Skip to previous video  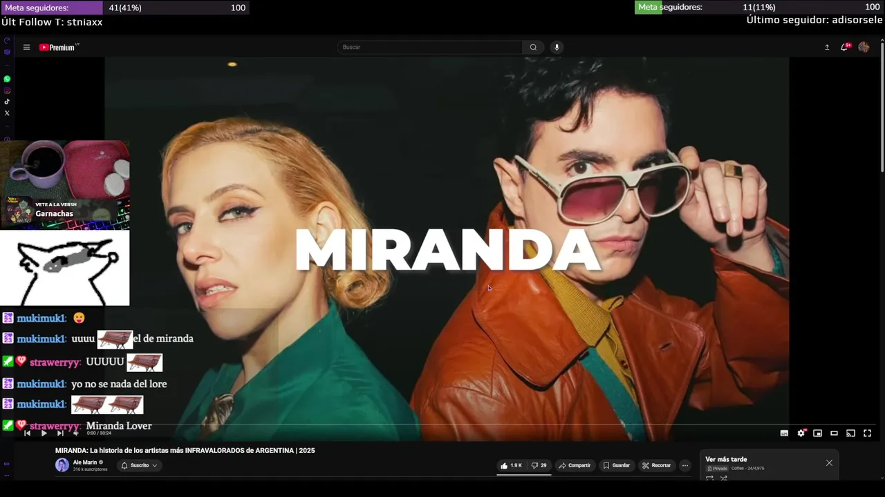coord(27,433)
